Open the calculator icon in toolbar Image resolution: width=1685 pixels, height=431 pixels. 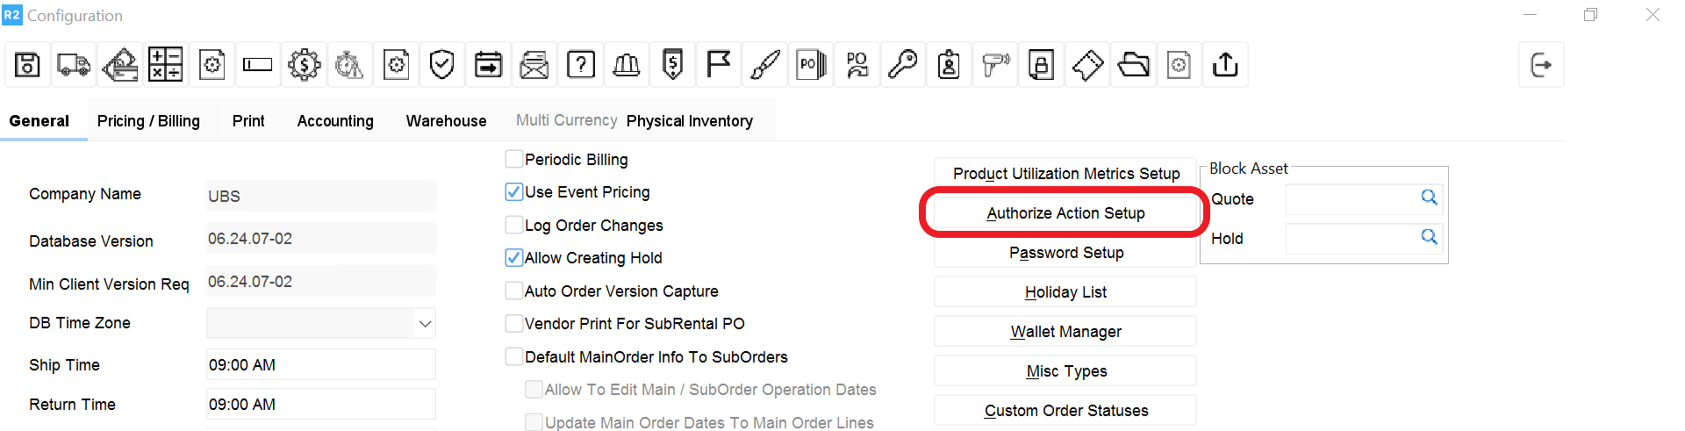tap(165, 65)
